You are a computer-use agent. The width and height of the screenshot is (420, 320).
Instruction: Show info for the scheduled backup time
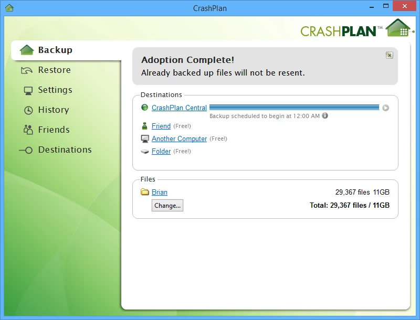point(325,115)
